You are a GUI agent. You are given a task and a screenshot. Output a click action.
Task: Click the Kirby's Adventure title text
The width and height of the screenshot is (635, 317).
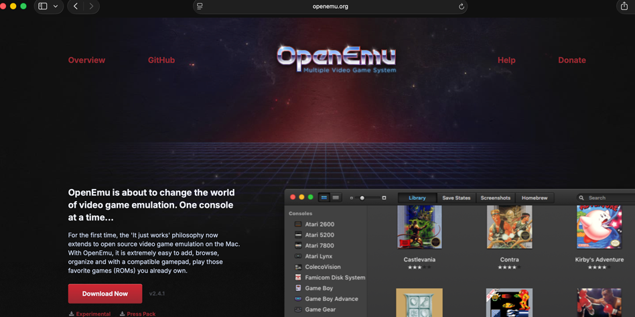[599, 259]
